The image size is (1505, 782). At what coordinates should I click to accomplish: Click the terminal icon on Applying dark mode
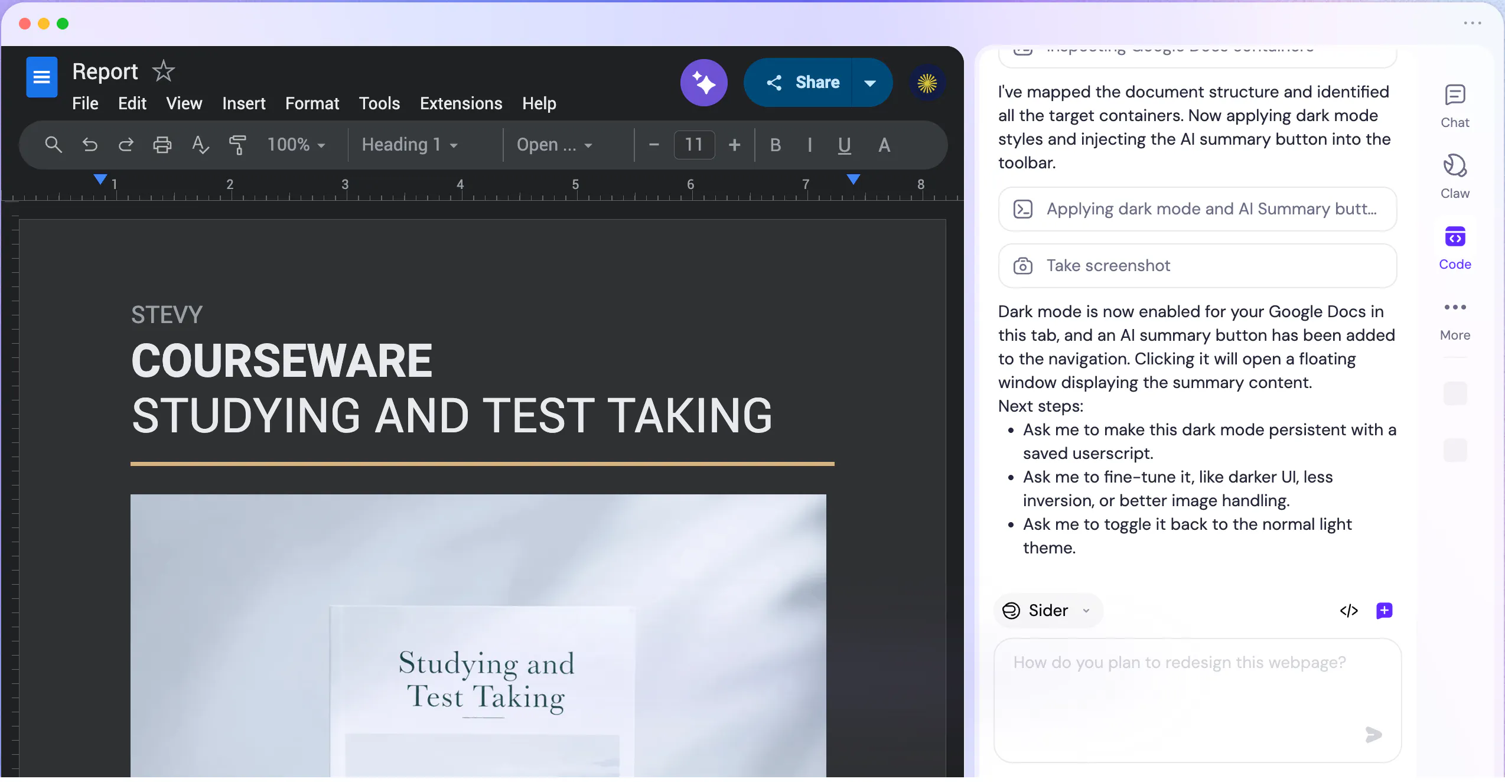(1023, 209)
